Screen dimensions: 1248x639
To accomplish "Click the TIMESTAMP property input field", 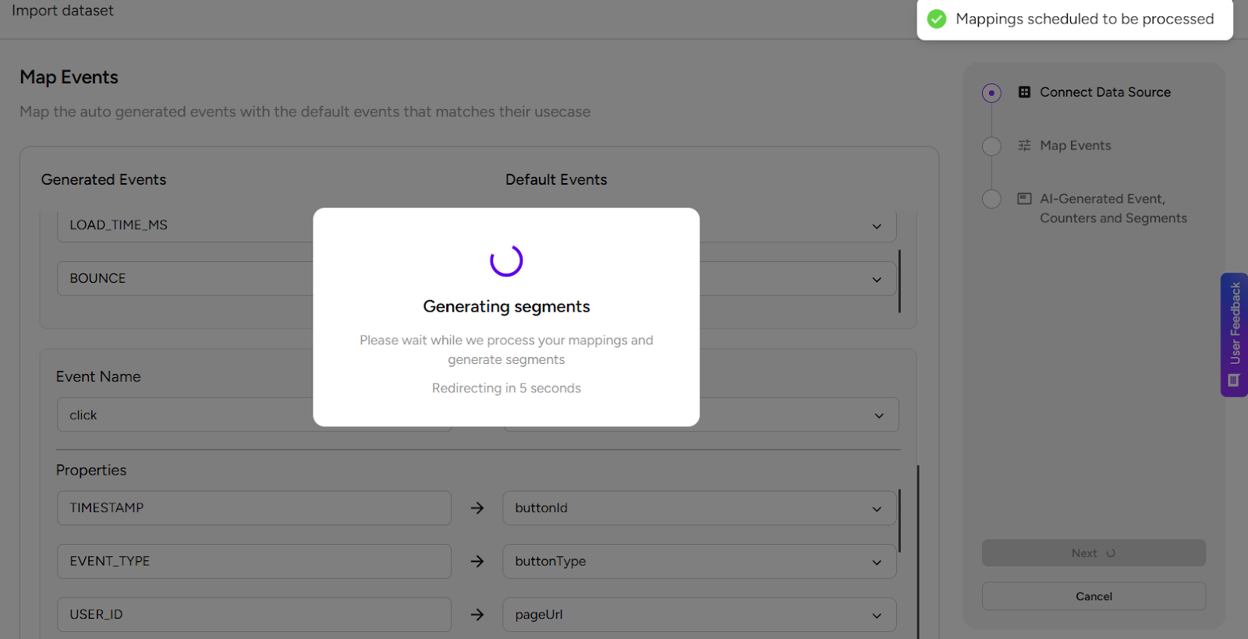I will [253, 508].
